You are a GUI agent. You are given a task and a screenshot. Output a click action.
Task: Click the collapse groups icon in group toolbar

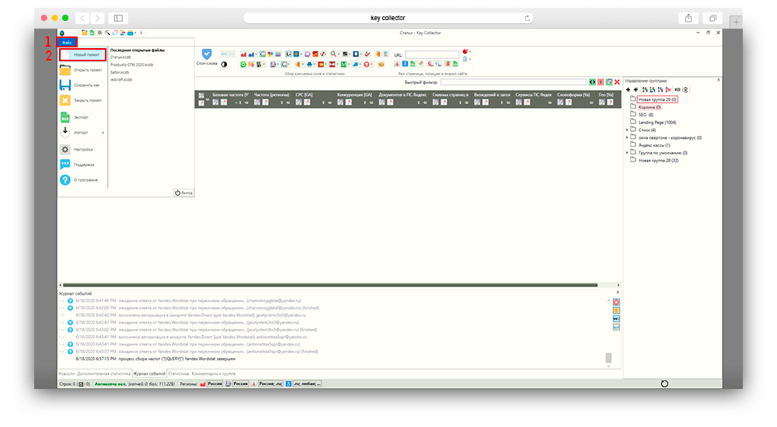pos(678,89)
